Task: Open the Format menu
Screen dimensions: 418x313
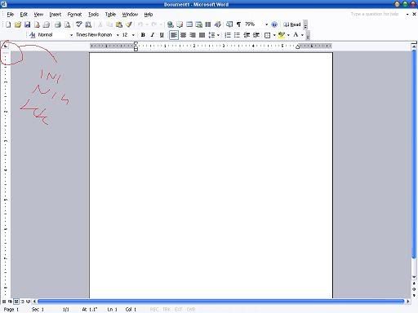Action: 74,15
